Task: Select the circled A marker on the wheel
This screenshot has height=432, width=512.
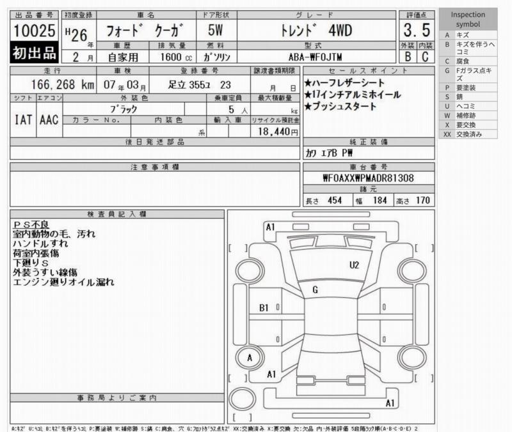Action: (250, 358)
